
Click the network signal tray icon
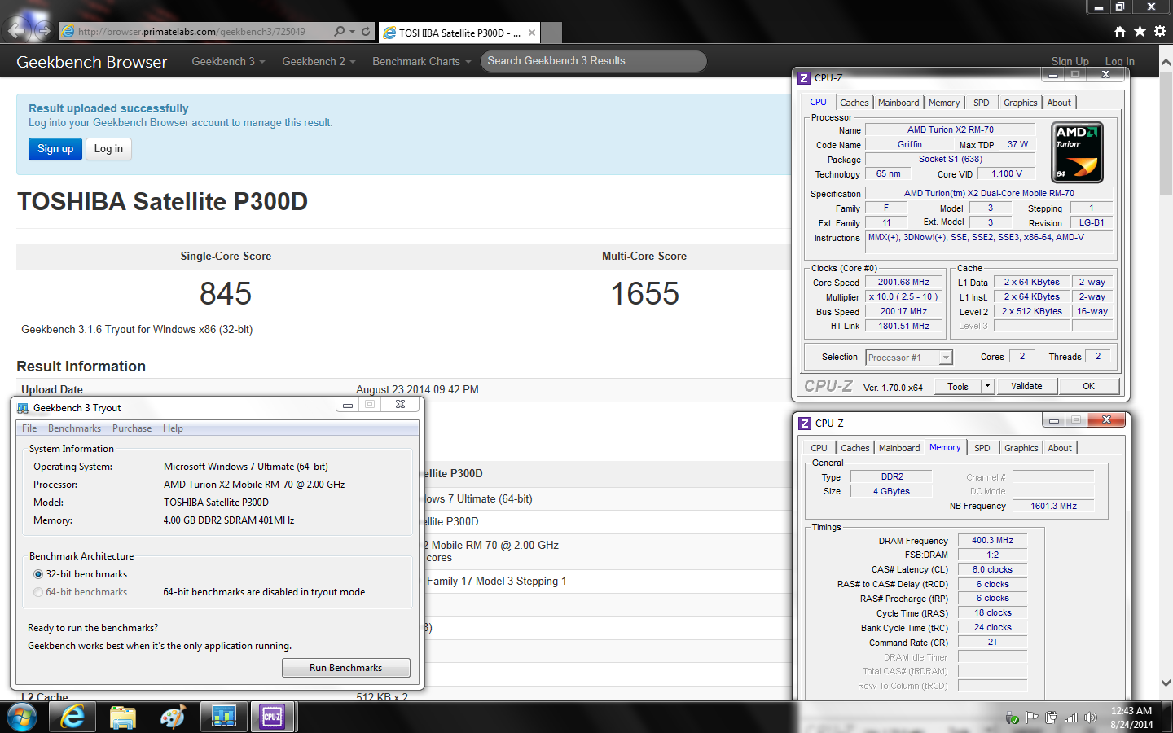(1071, 718)
